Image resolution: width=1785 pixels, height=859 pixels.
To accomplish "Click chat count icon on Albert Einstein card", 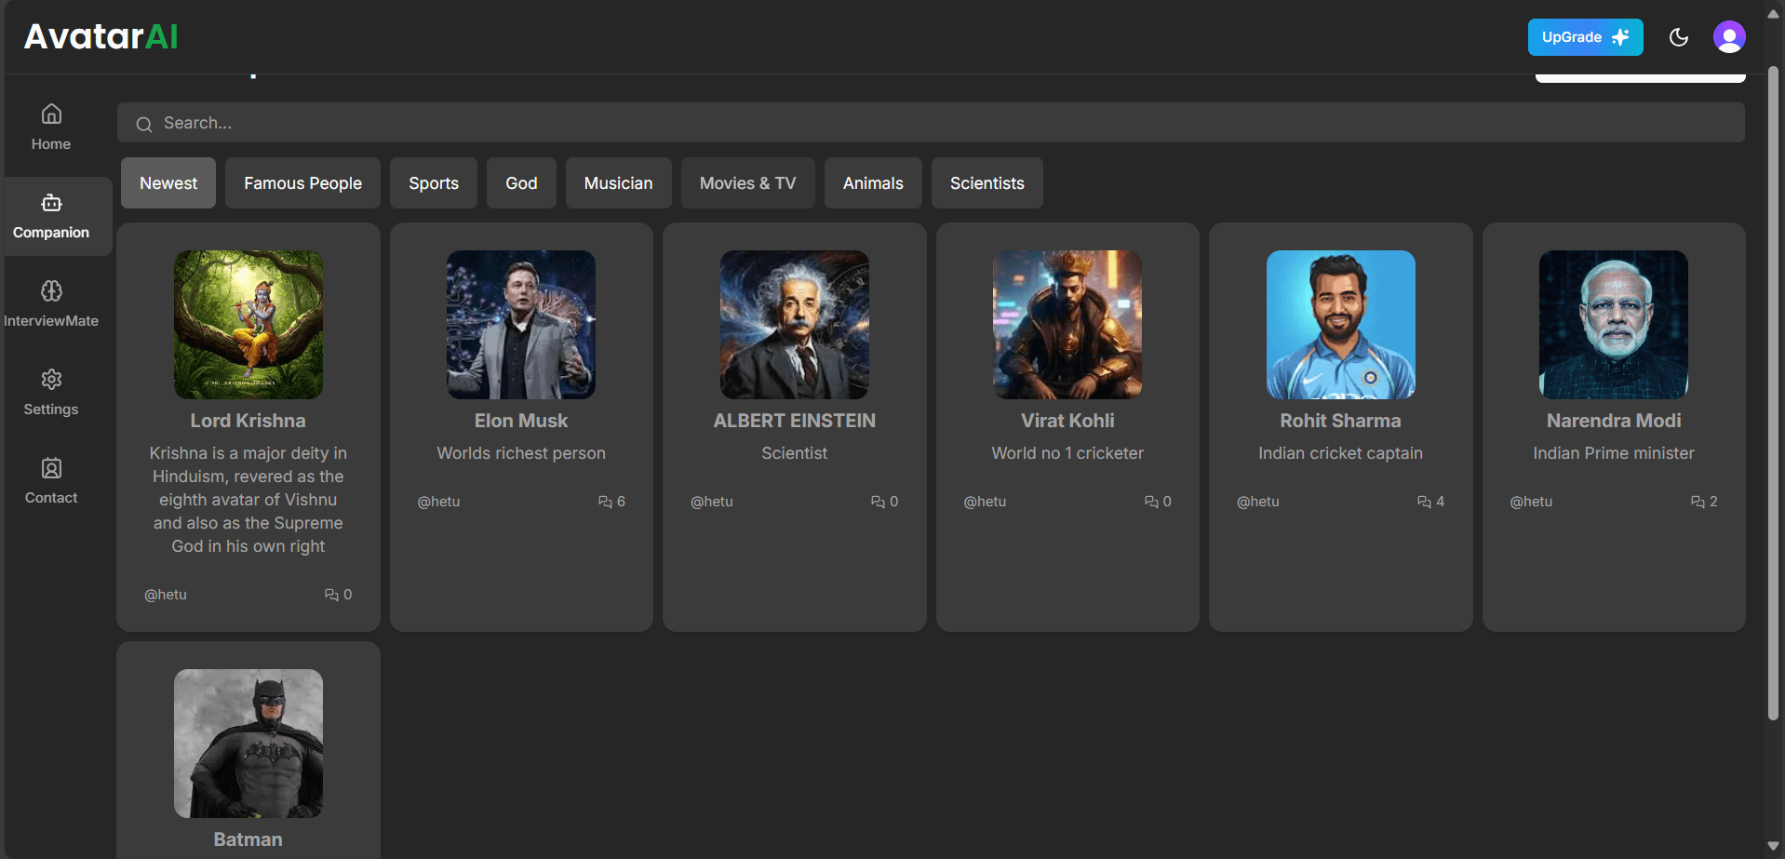I will click(x=878, y=502).
